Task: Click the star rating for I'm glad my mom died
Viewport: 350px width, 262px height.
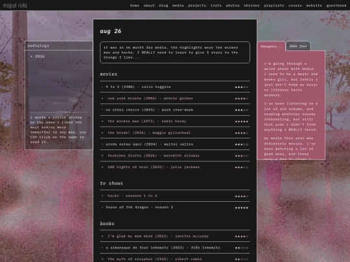Action: coord(242,236)
